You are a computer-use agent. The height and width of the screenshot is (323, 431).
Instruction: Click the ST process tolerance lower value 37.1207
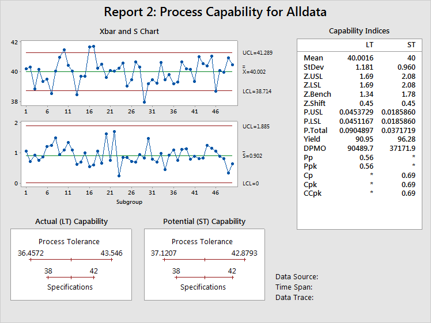(164, 253)
